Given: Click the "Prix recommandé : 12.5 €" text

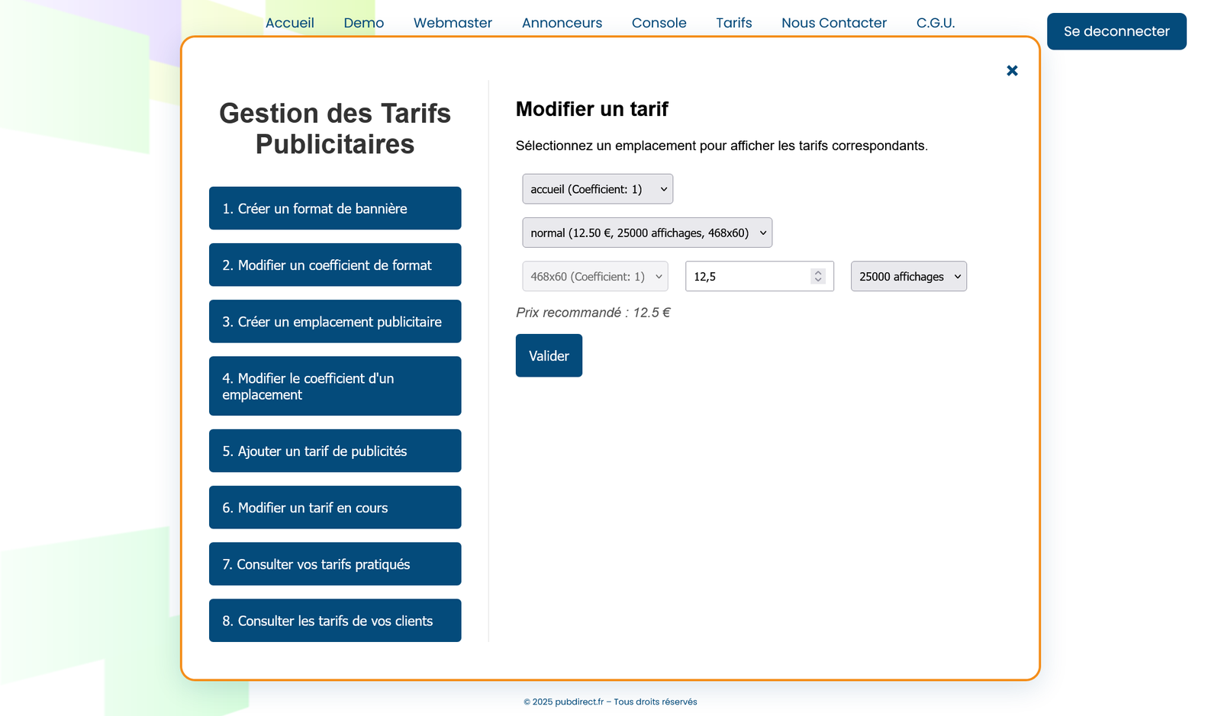Looking at the screenshot, I should (593, 313).
